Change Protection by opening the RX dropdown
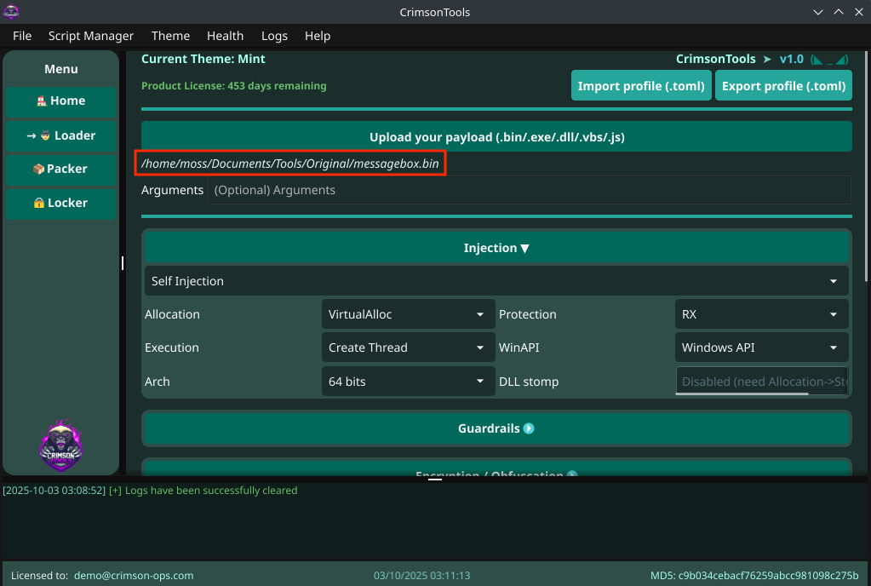The width and height of the screenshot is (871, 586). 761,313
